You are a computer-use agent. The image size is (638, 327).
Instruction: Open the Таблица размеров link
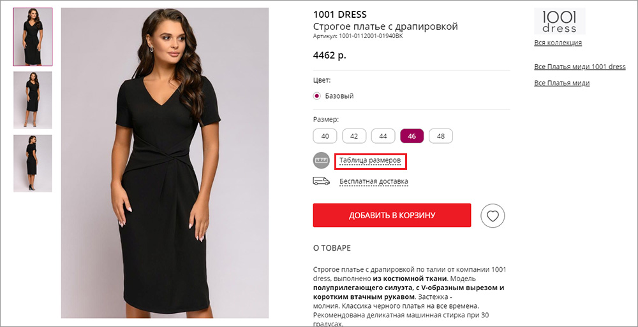pos(371,161)
